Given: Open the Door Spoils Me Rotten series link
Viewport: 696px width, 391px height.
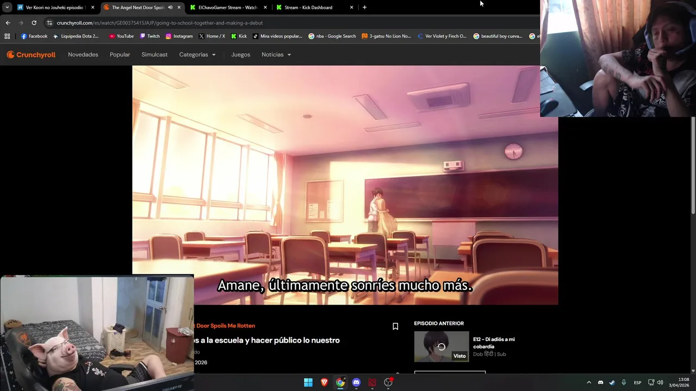Looking at the screenshot, I should [x=225, y=326].
